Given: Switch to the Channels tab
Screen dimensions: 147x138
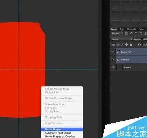Looking at the screenshot, I should [x=131, y=29].
